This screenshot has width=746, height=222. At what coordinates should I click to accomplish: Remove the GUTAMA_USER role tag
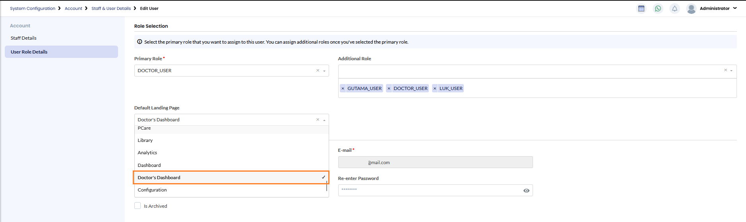tap(343, 88)
